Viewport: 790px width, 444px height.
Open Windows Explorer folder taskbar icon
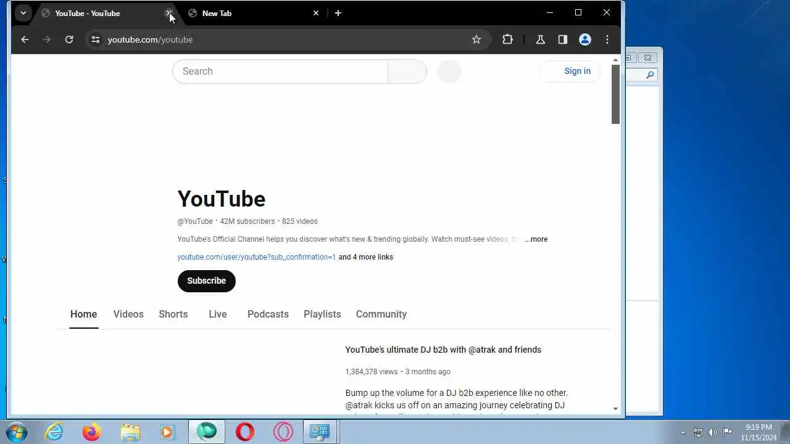[x=130, y=432]
